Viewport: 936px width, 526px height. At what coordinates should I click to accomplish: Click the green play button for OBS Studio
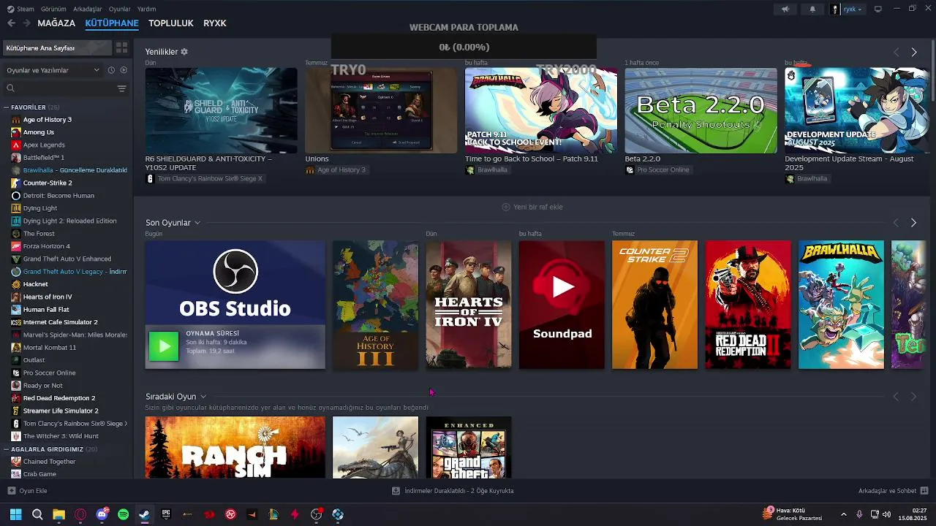coord(164,346)
